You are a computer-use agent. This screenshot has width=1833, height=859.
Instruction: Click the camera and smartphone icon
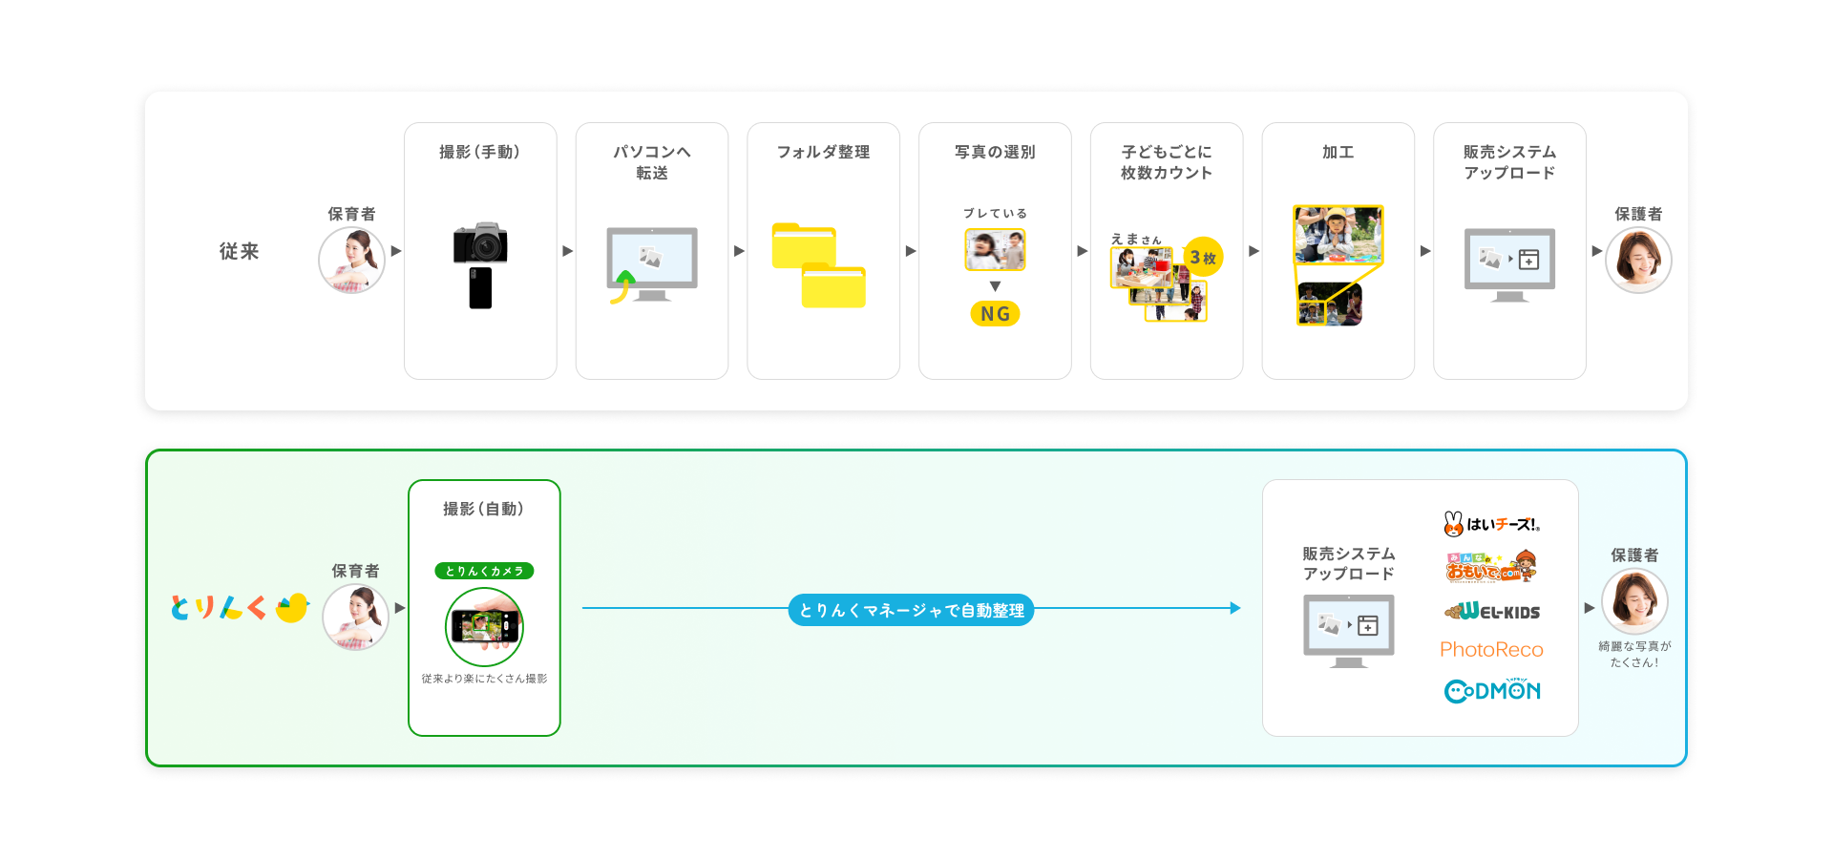click(x=480, y=264)
